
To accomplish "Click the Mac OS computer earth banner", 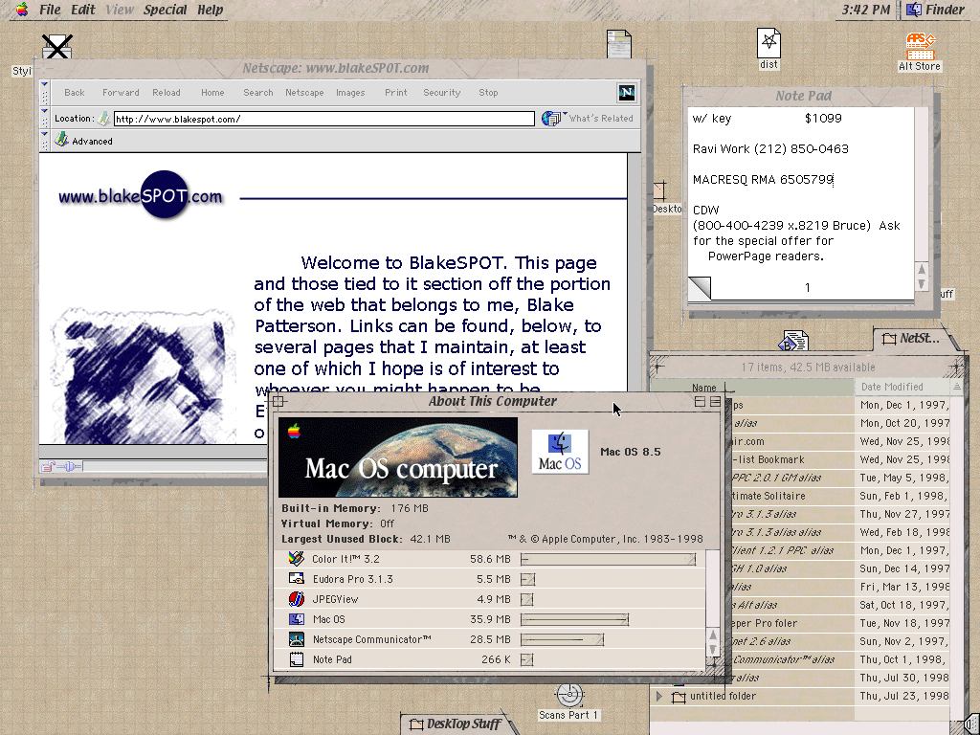I will coord(397,457).
